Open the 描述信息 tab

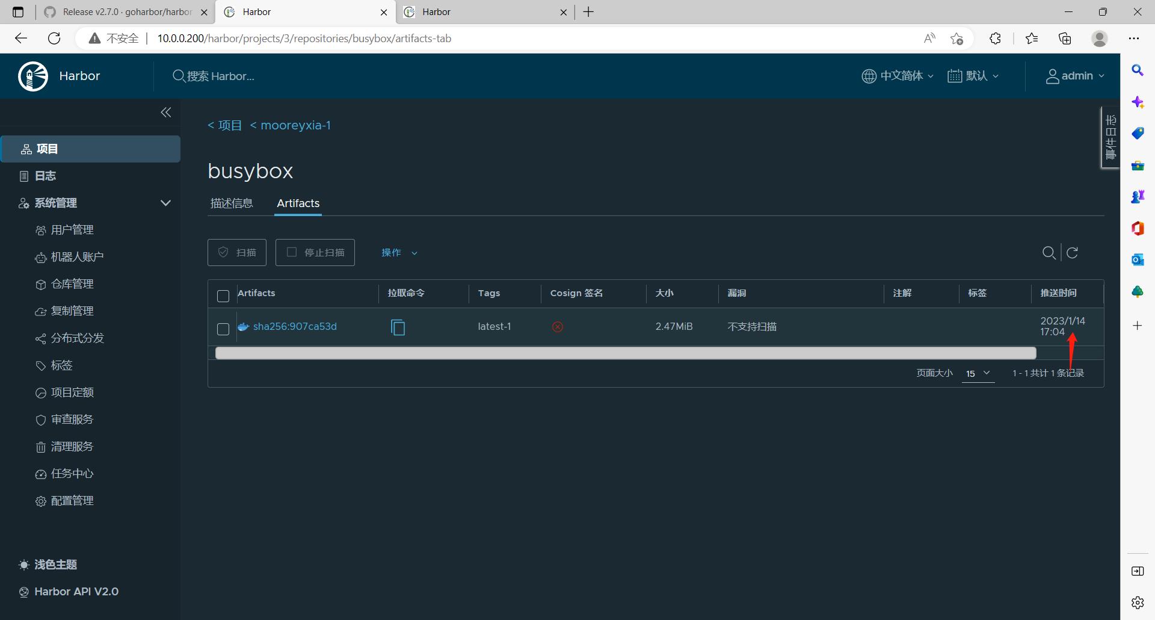pos(232,203)
